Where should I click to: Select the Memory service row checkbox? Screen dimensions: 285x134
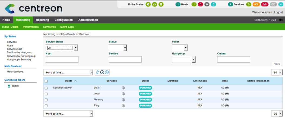click(46, 100)
